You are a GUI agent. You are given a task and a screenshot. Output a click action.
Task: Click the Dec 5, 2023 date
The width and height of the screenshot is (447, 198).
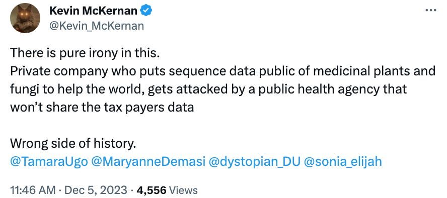coord(96,190)
